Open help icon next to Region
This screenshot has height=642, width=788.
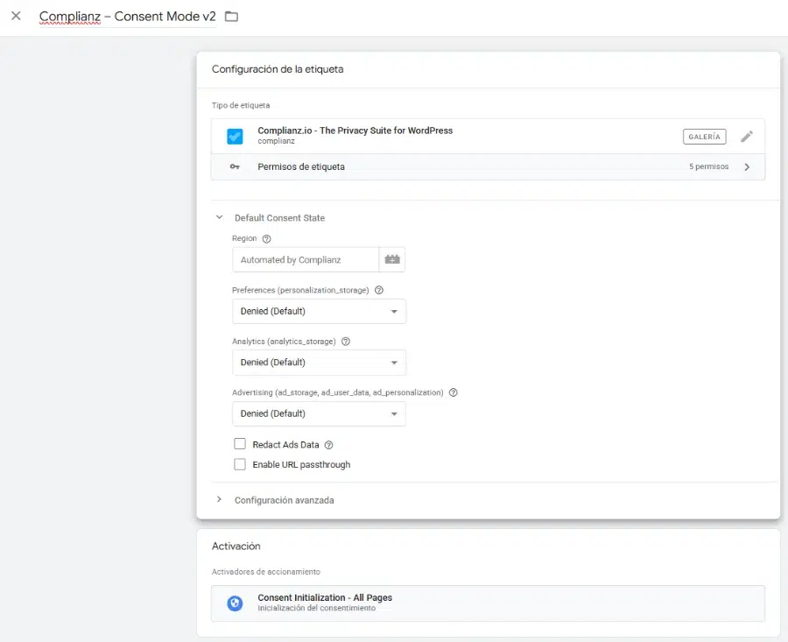tap(267, 239)
